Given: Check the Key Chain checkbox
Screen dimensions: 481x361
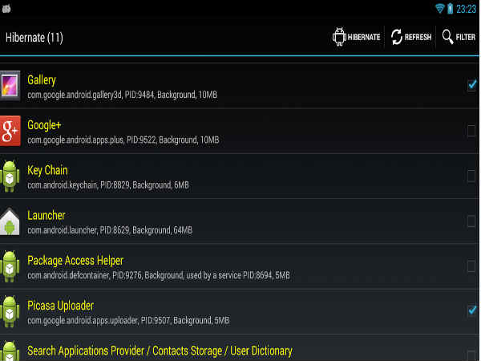Looking at the screenshot, I should 471,176.
